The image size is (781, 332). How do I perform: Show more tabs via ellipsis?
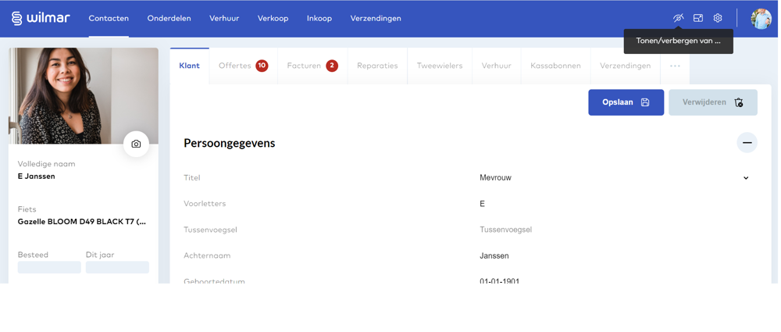[675, 66]
